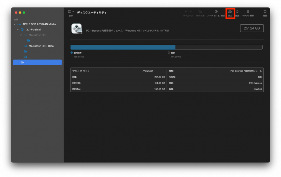Click the yellow minimize window button
This screenshot has width=281, height=177.
tap(20, 13)
